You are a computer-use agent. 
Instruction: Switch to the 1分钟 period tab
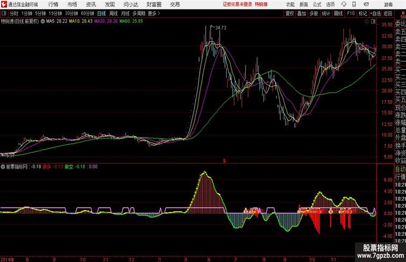[27, 13]
